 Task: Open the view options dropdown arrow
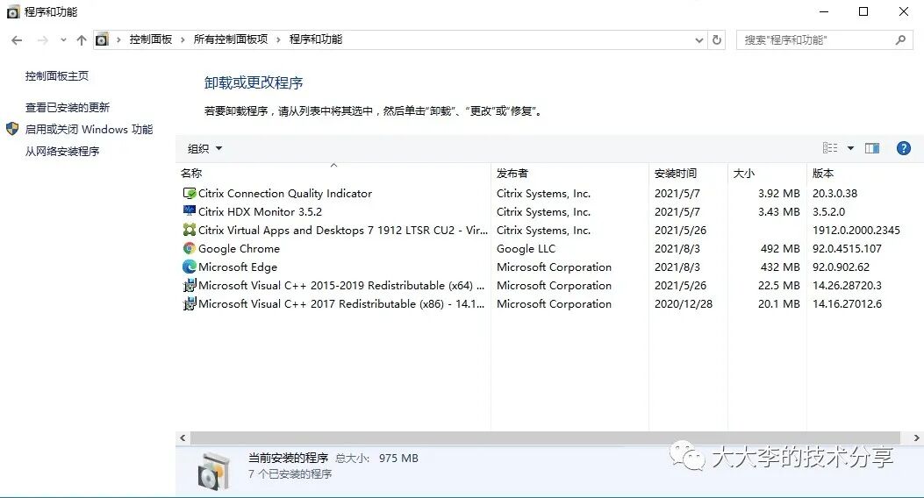pyautogui.click(x=850, y=148)
